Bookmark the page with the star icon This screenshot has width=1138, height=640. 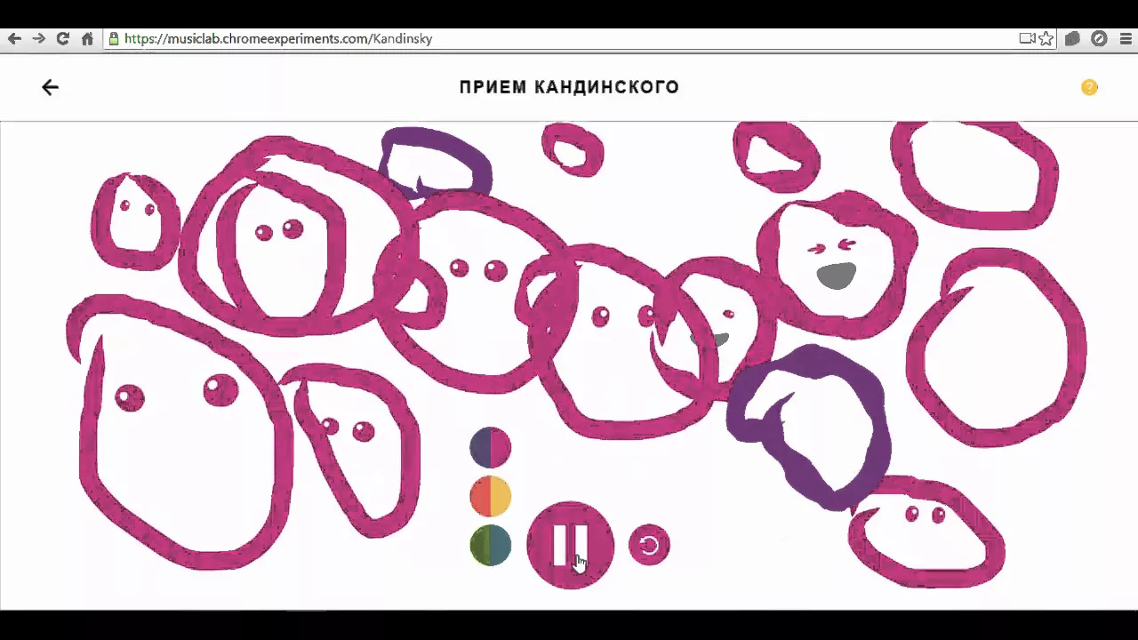pos(1046,38)
